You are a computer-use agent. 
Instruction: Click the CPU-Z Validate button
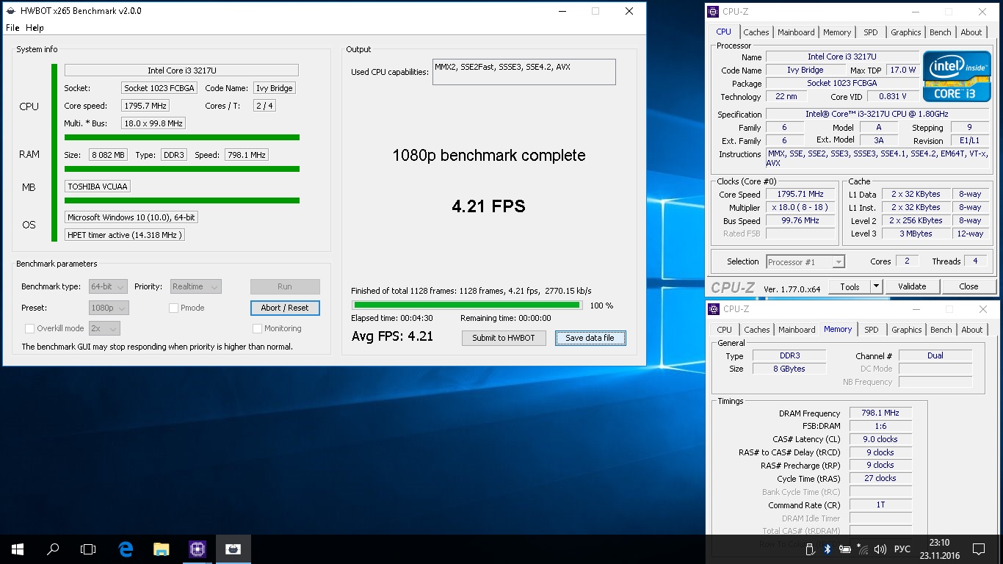pos(912,286)
